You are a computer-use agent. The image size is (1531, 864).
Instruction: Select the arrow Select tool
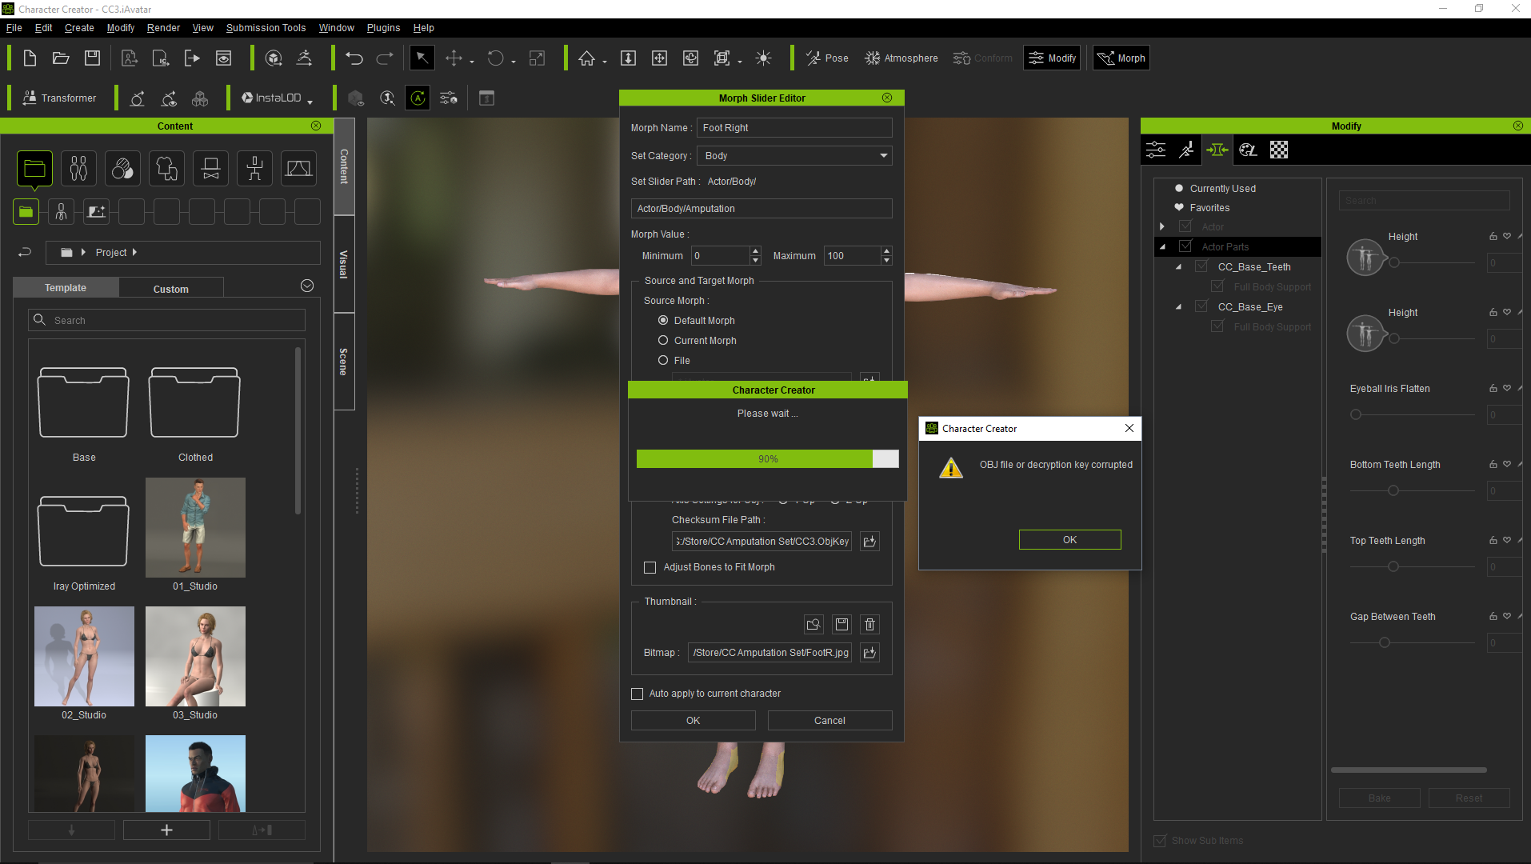coord(422,58)
